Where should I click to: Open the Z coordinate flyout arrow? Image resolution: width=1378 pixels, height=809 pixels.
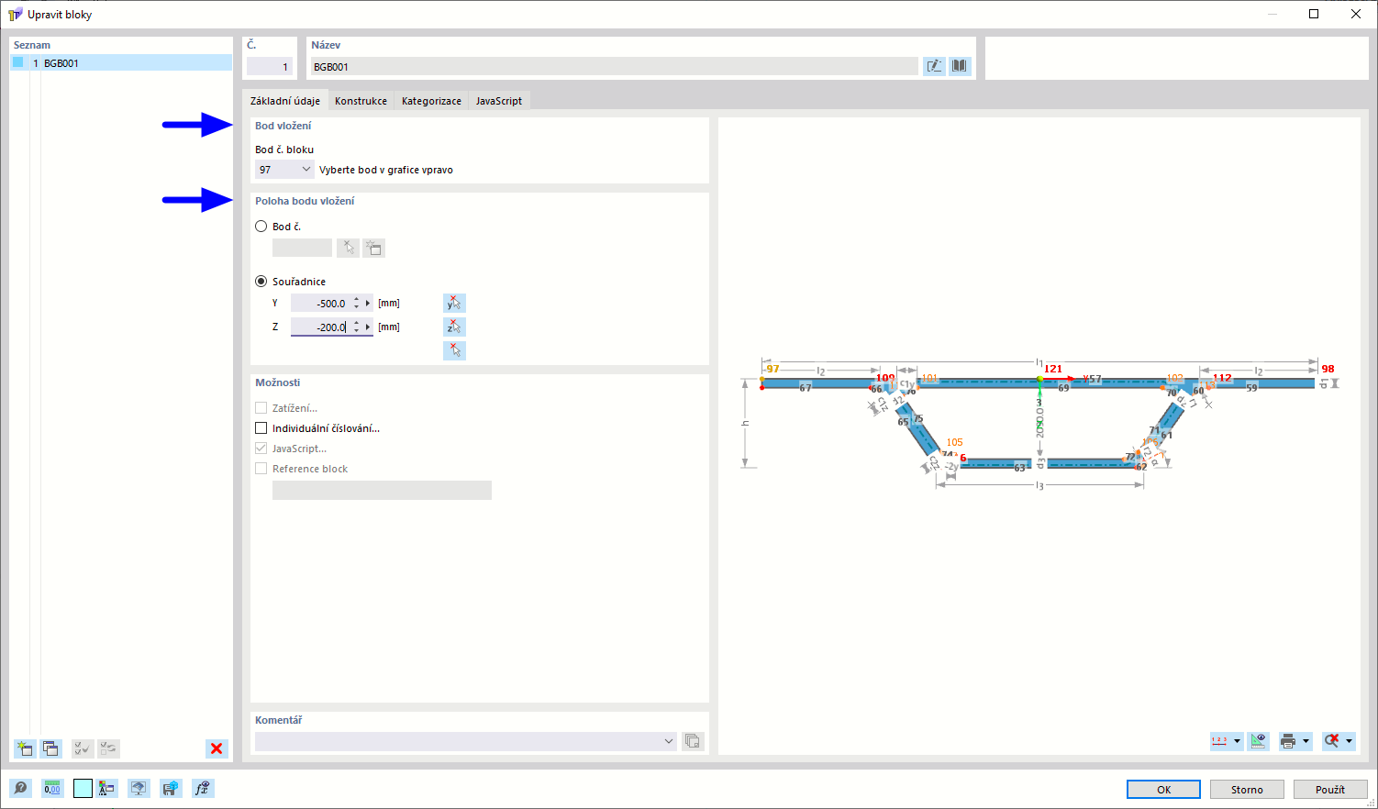(x=368, y=327)
